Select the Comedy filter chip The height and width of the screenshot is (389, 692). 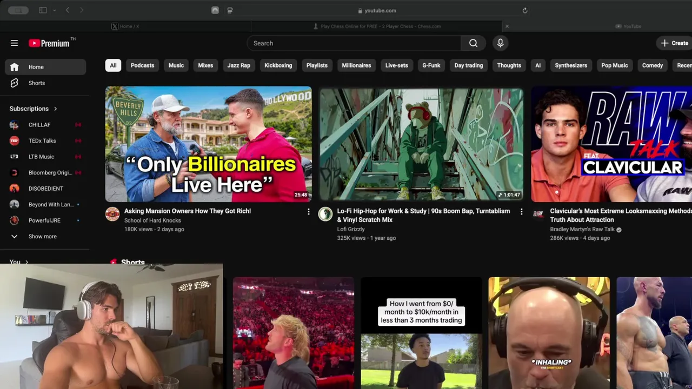[653, 65]
